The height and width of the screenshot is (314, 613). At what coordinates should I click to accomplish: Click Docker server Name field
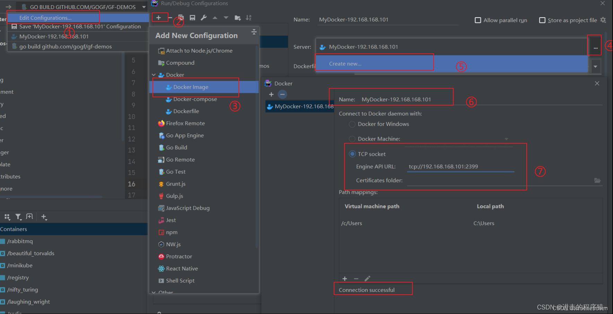(481, 99)
